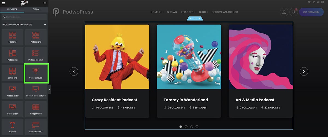Go to next carousel slide
Screen dimensions: 328x137
point(304,72)
